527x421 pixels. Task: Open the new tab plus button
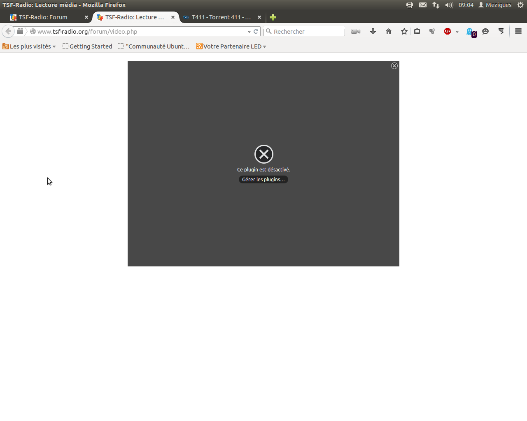point(273,17)
